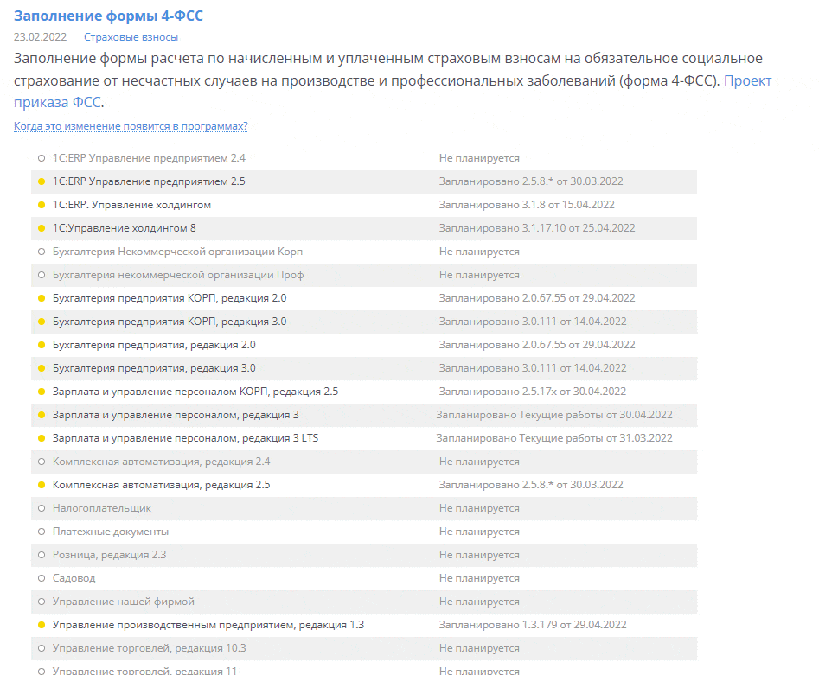The height and width of the screenshot is (675, 819).
Task: Select 'Комплексная автоматизация, редакция 2.4' text
Action: 162,462
